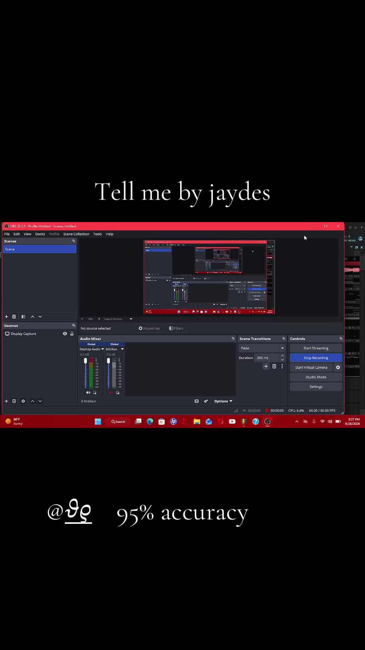
Task: Open transition properties three-dot menu
Action: 282,366
